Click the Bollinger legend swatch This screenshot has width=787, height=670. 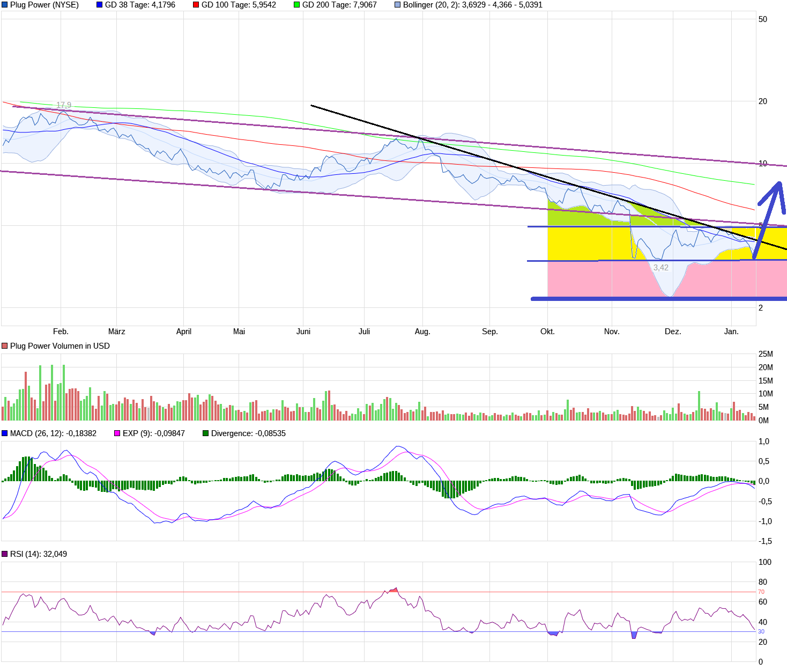point(397,5)
